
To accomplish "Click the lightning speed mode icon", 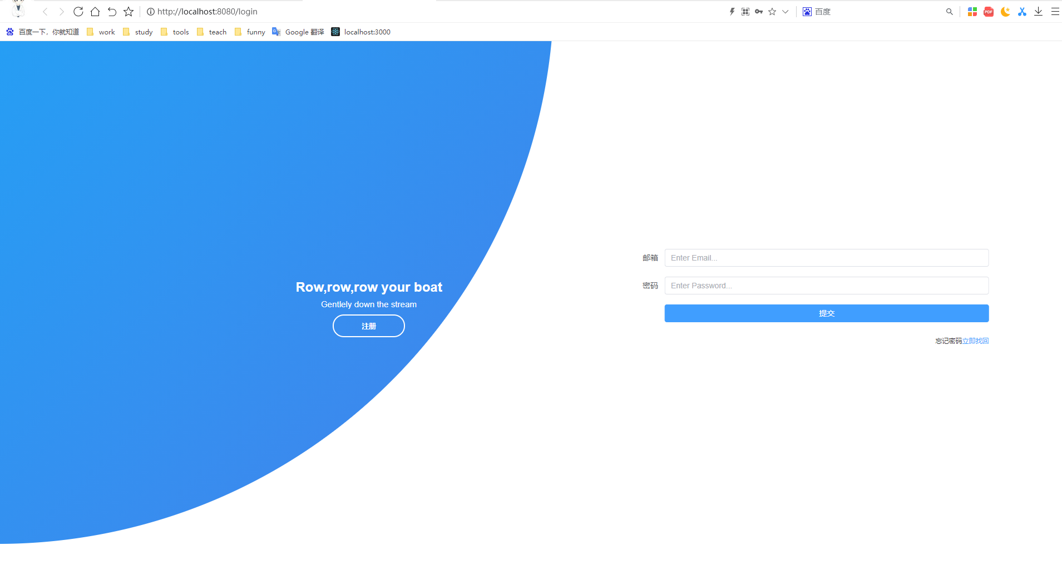I will coord(732,12).
